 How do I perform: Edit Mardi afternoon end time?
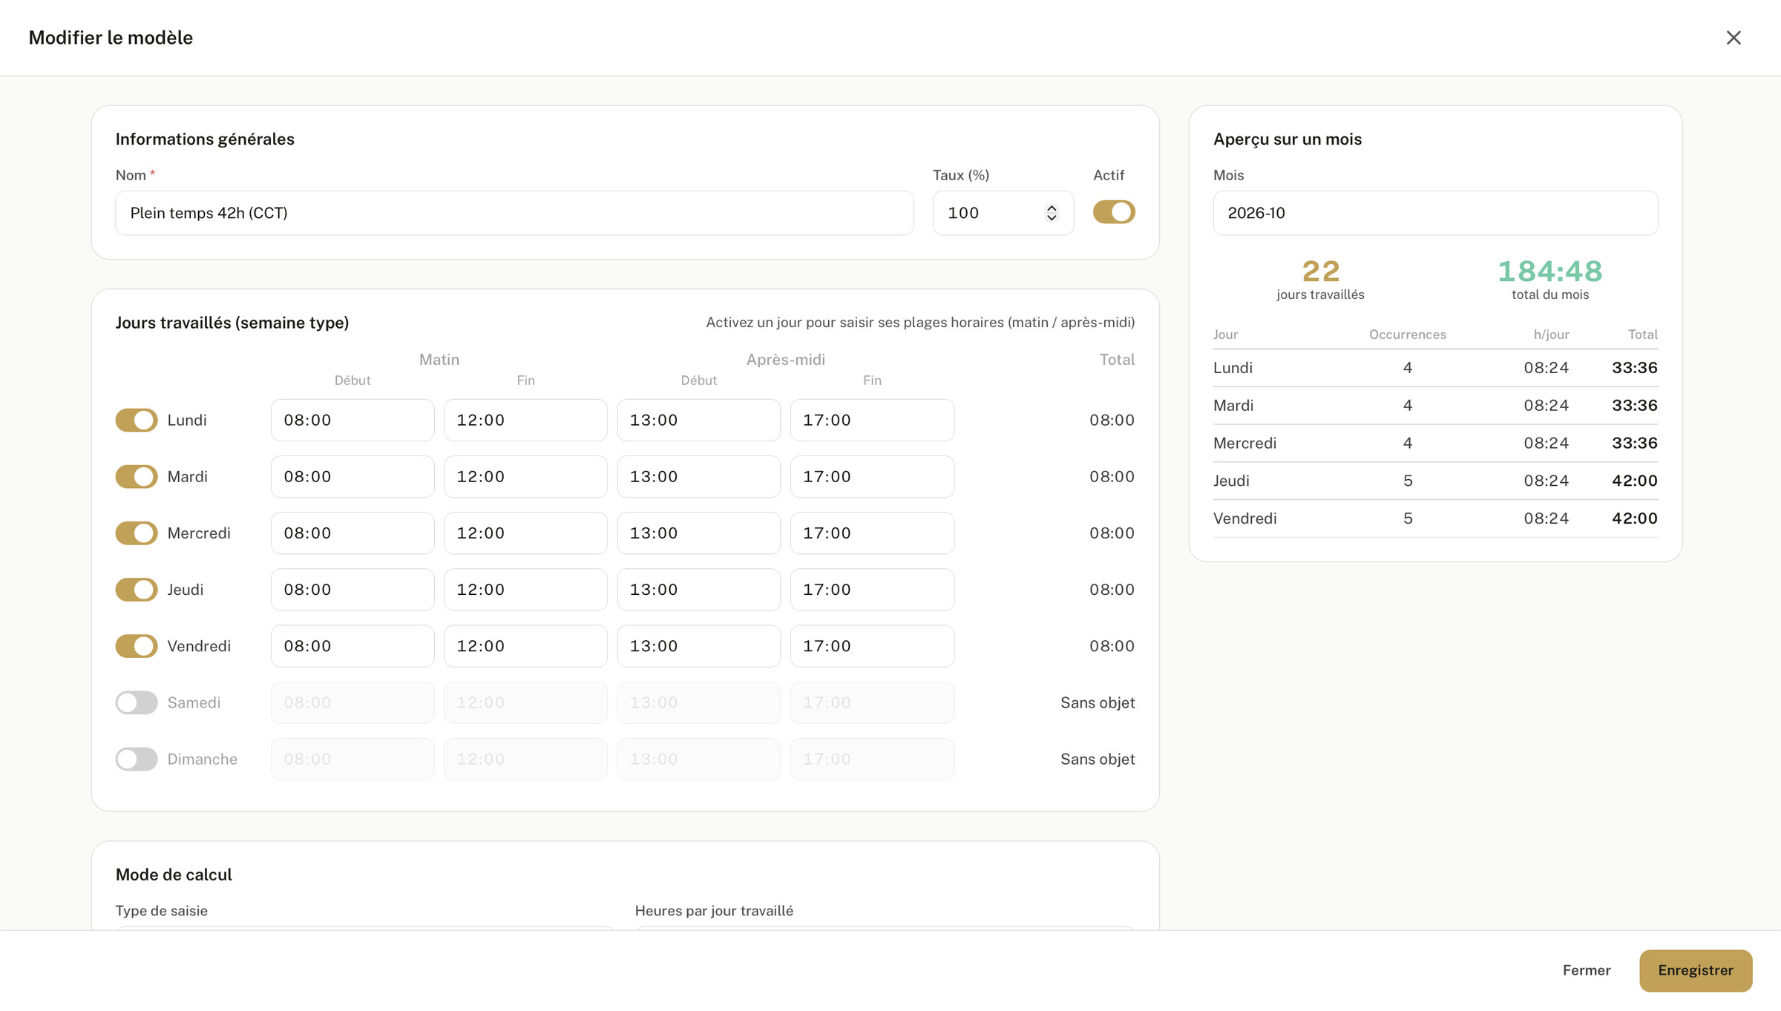[x=872, y=476]
